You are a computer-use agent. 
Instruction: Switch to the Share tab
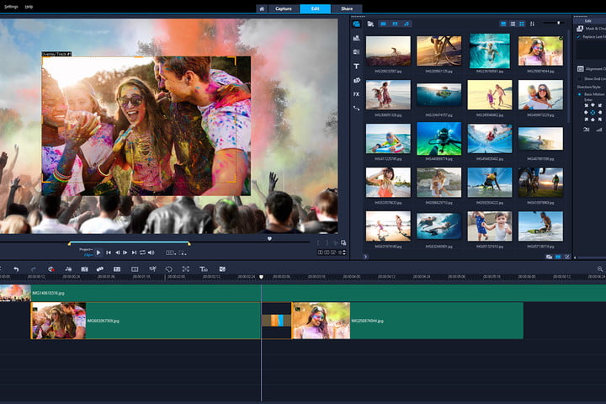pos(347,8)
